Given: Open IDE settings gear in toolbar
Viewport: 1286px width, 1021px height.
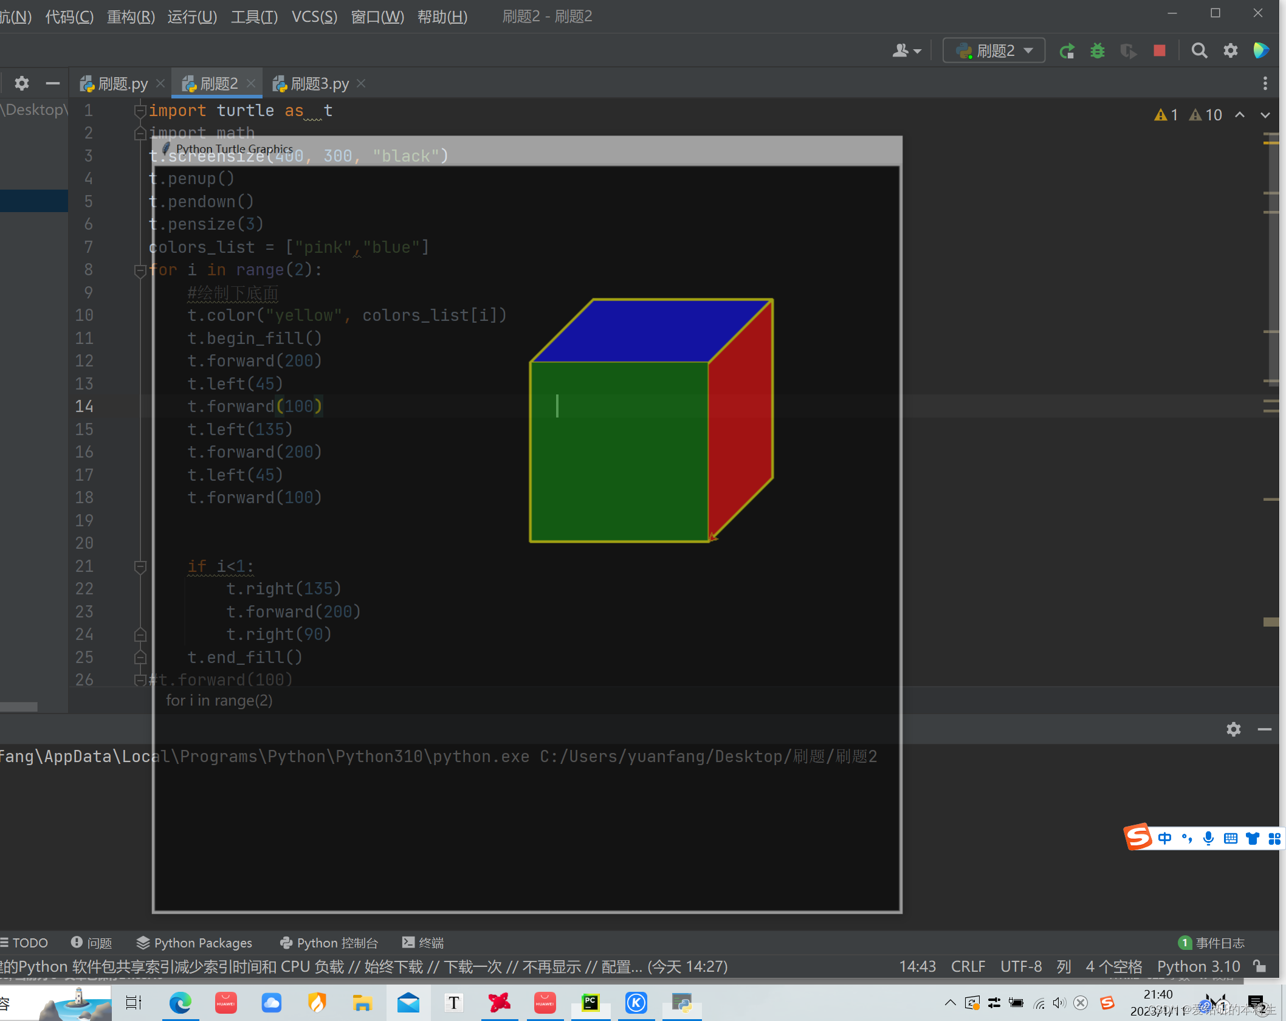Looking at the screenshot, I should [x=1231, y=50].
